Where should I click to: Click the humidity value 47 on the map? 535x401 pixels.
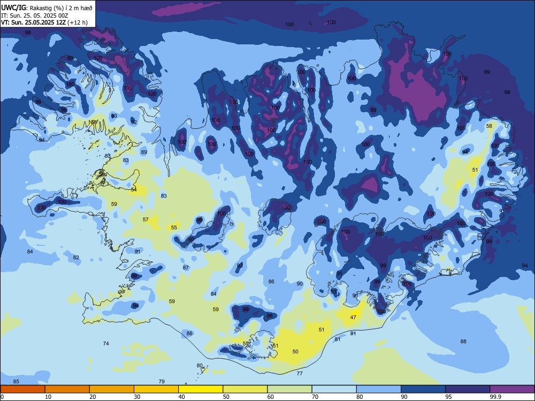coord(353,318)
